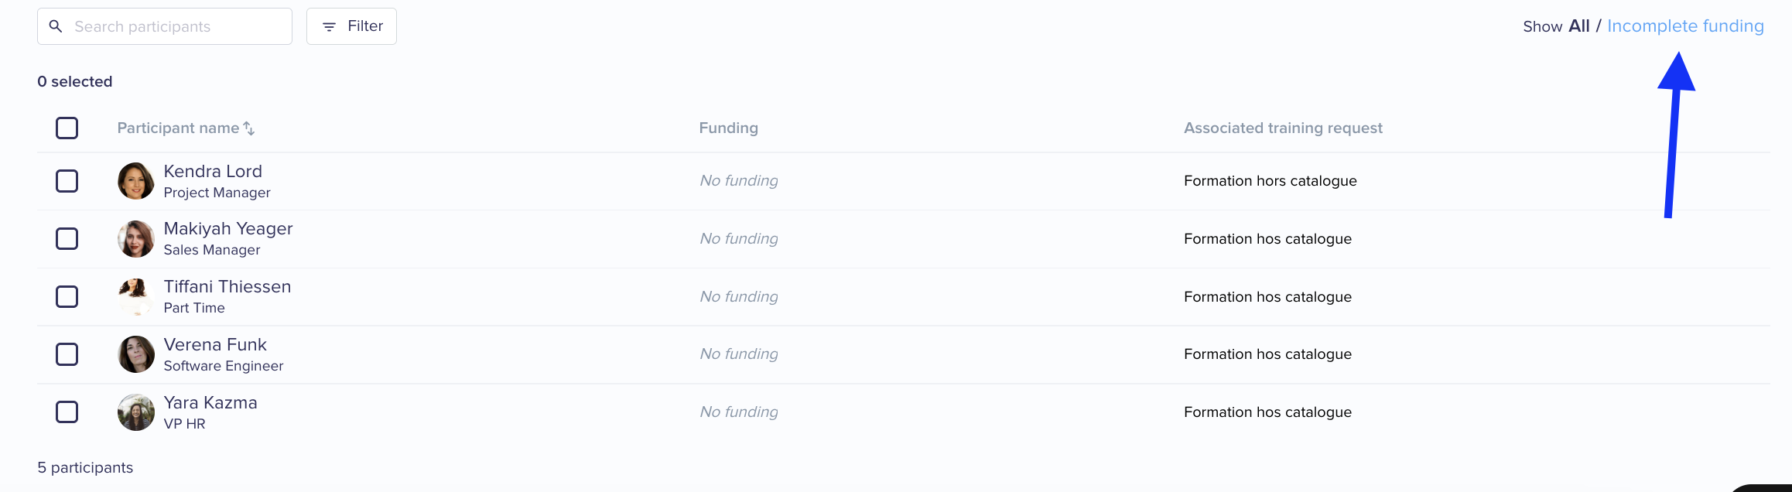
Task: Click the search magnifier icon
Action: (56, 26)
